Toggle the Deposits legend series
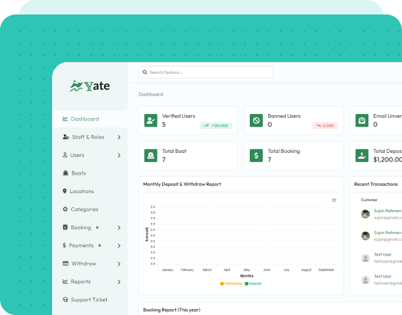This screenshot has width=402, height=315. 254,283
